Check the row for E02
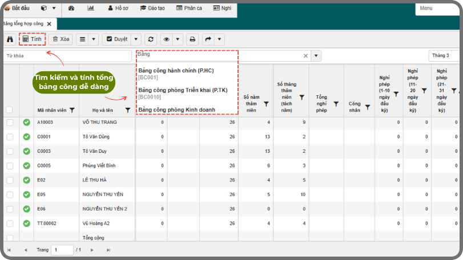Screen dimensions: 463x260 (10, 180)
